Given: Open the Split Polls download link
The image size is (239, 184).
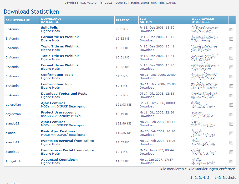Looking at the screenshot, I should click(x=49, y=28).
